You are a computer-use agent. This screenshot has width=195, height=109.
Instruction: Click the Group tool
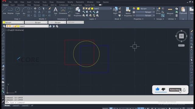(x=158, y=11)
